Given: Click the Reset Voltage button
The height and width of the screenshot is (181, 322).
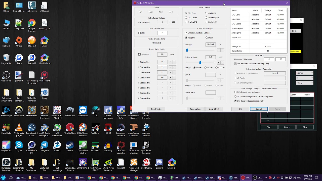Looking at the screenshot, I should point(195,109).
